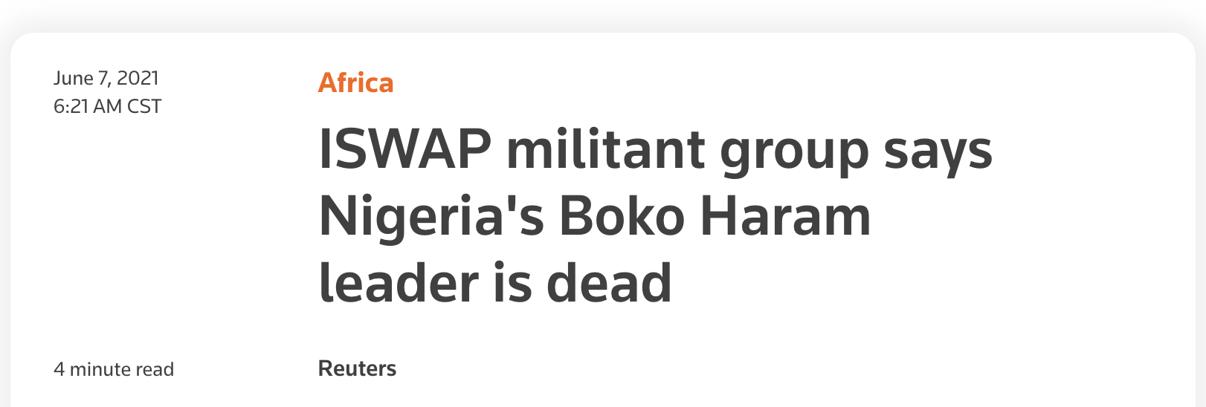Click "leader is dead" headline line
The height and width of the screenshot is (407, 1206).
pyautogui.click(x=495, y=283)
